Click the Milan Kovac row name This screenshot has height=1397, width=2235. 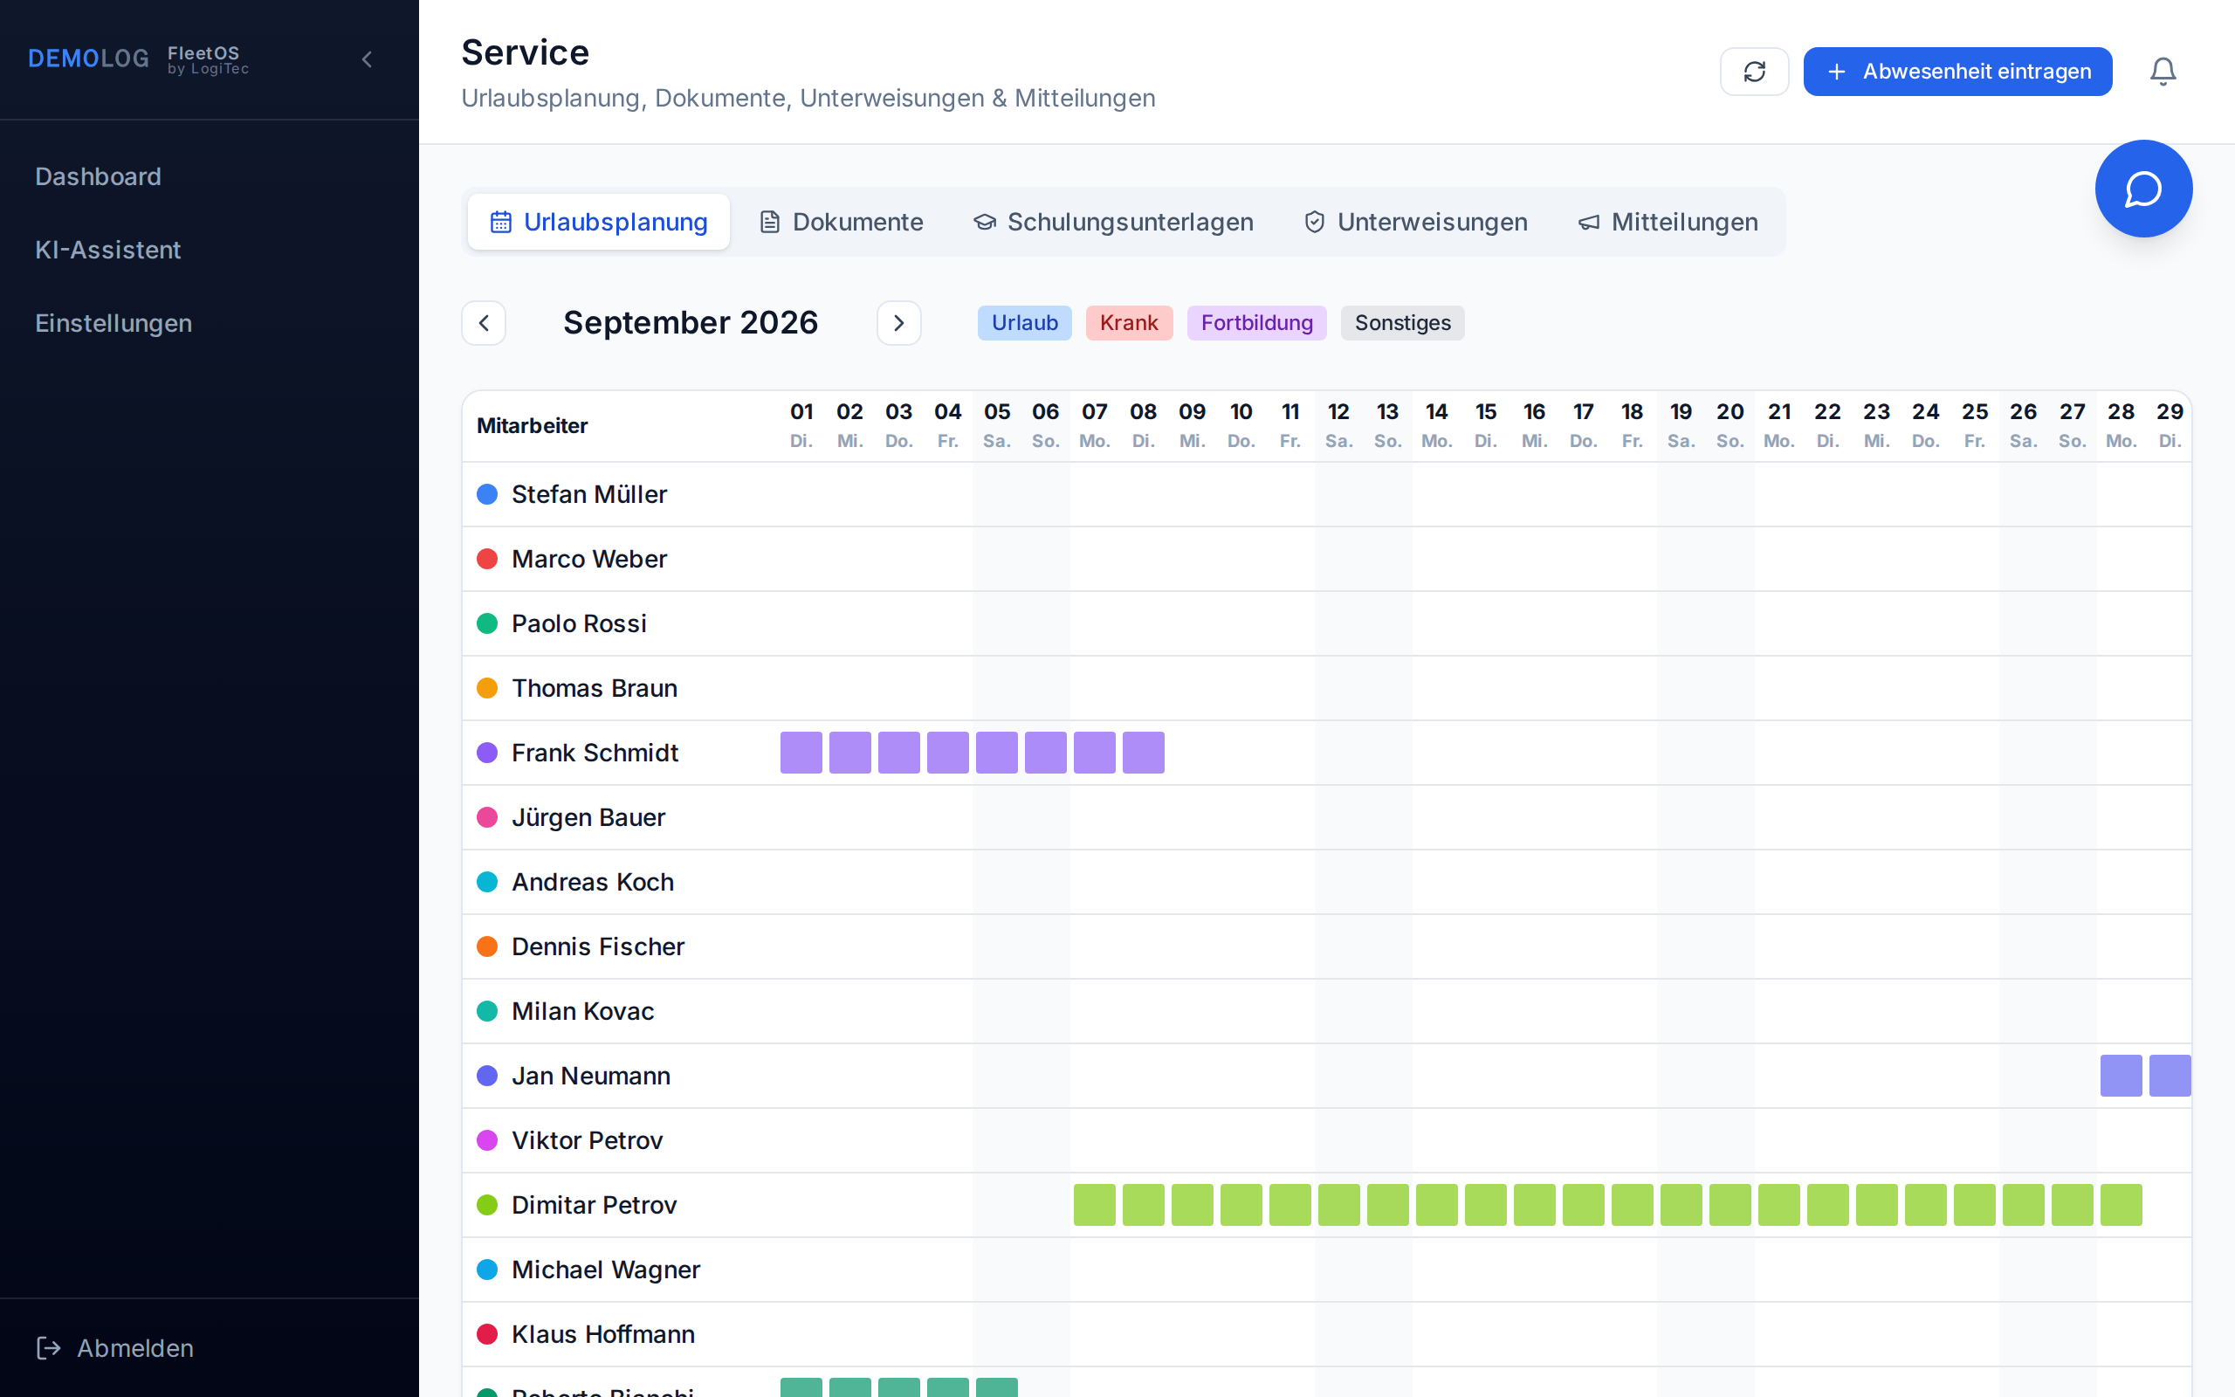583,1012
